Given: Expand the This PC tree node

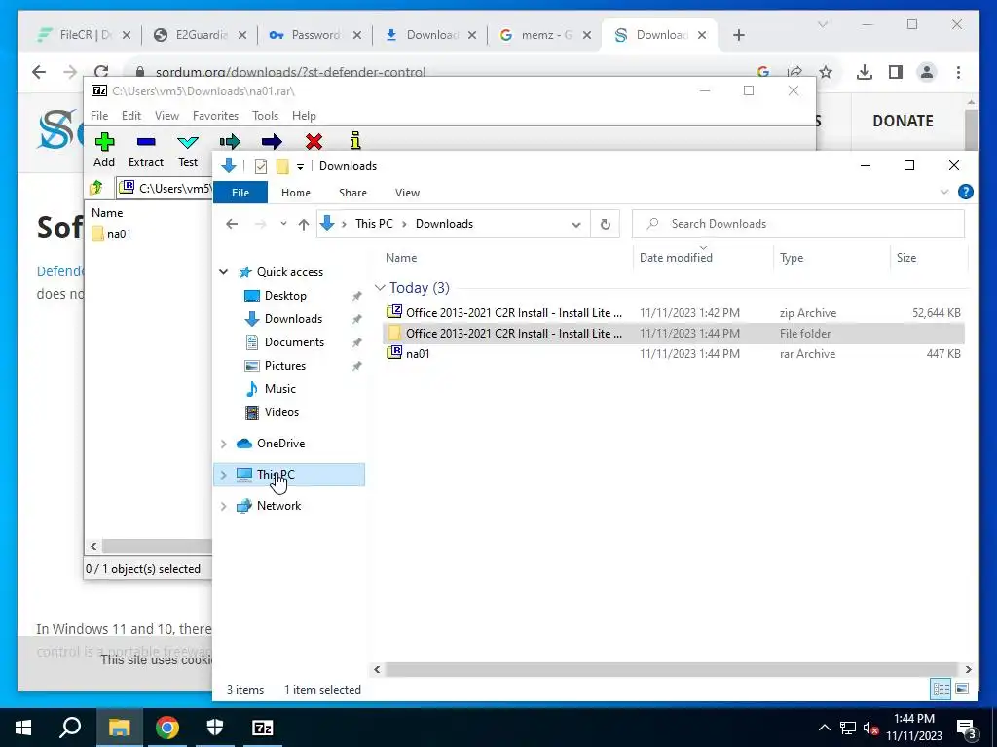Looking at the screenshot, I should [223, 475].
